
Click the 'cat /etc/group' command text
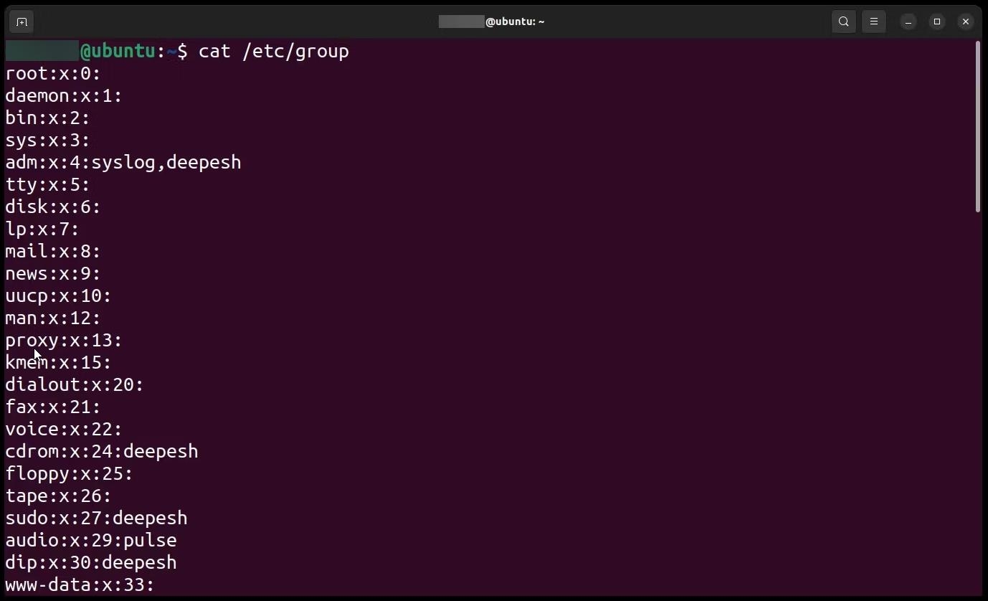(x=274, y=51)
